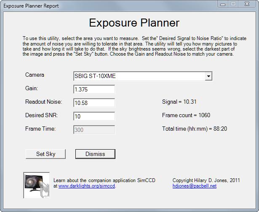
Task: Open the www.darklights.org/simccd link
Action: 86,186
